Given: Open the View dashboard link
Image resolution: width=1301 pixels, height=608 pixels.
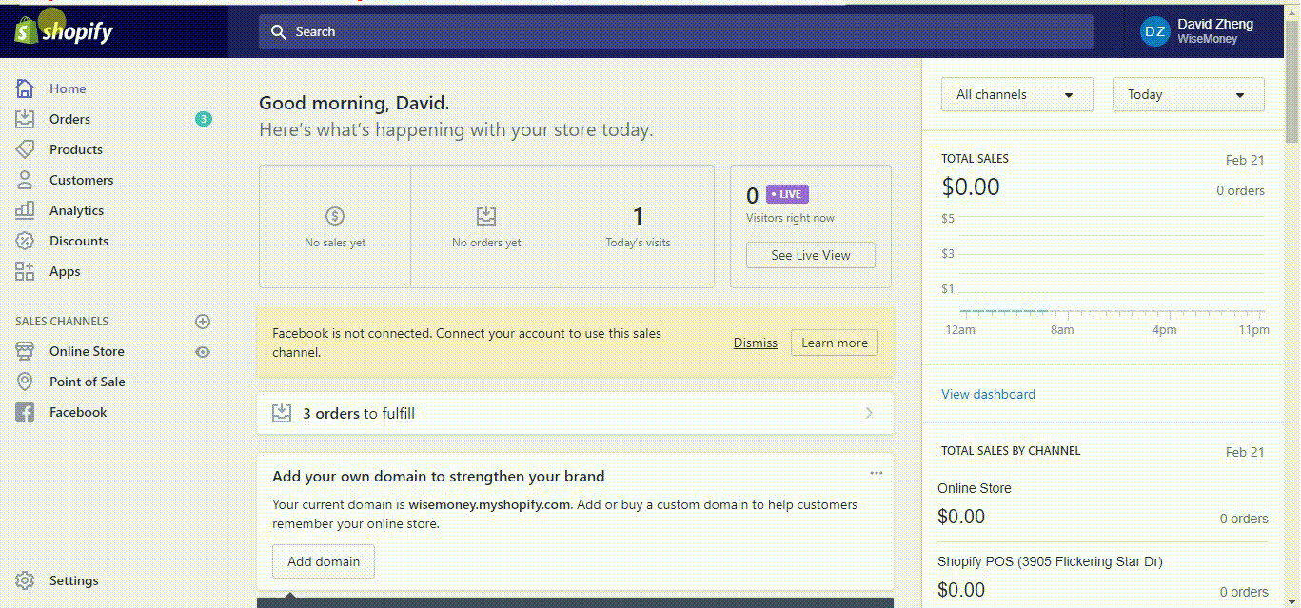Looking at the screenshot, I should [x=988, y=394].
